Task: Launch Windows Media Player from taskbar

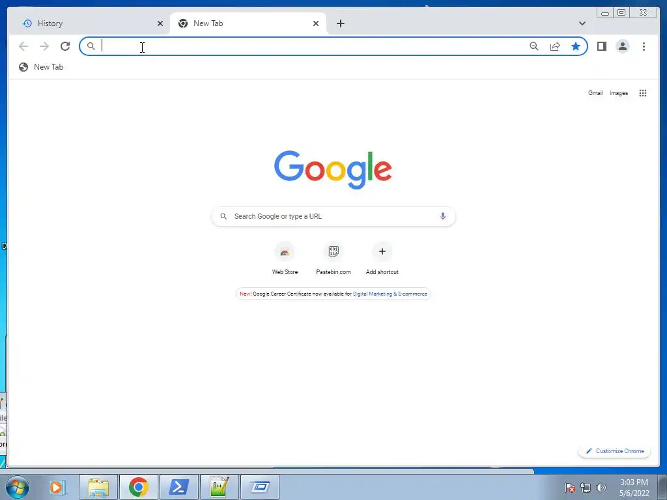Action: coord(57,487)
